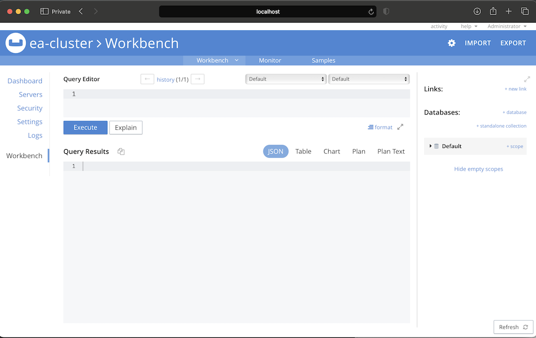The width and height of the screenshot is (536, 338).
Task: Click the Safari sidebar toggle icon
Action: coord(44,12)
